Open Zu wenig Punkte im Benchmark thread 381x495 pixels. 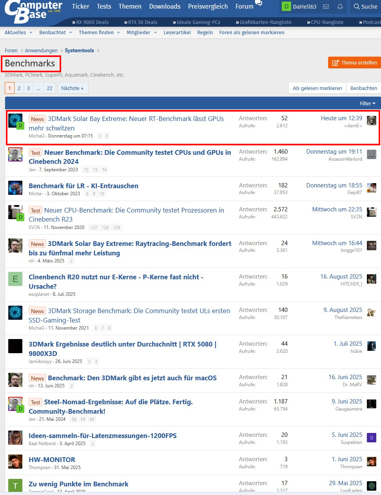tap(78, 484)
